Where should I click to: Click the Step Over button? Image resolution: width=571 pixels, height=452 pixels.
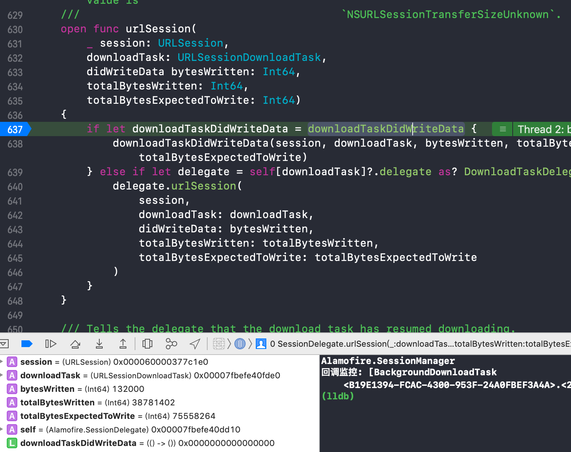point(75,344)
